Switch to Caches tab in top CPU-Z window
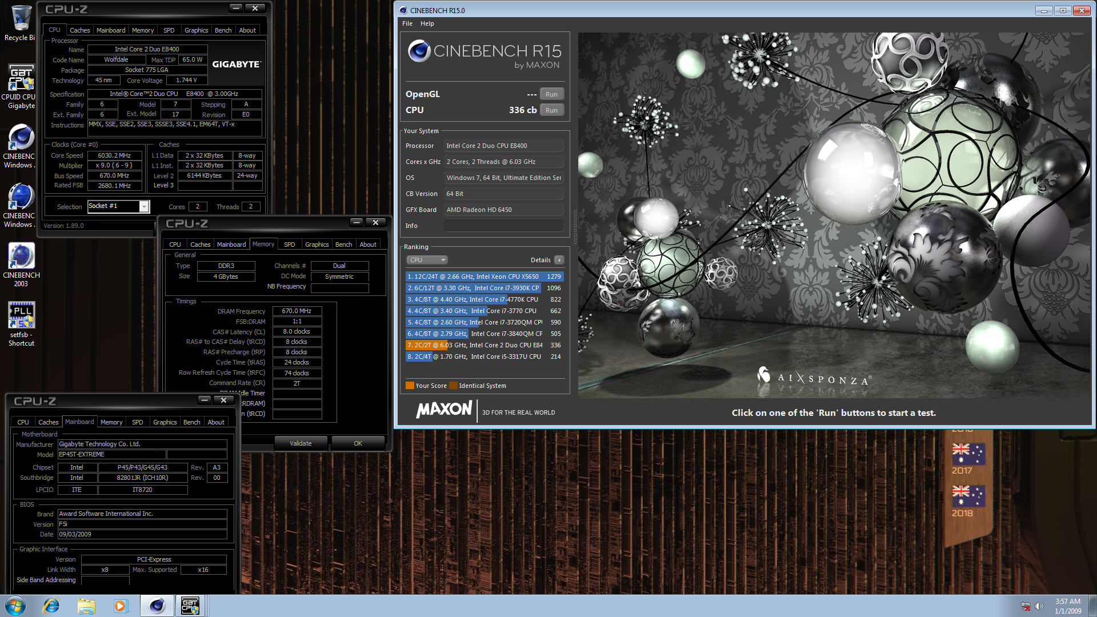Screen dimensions: 1097x617 click(79, 30)
